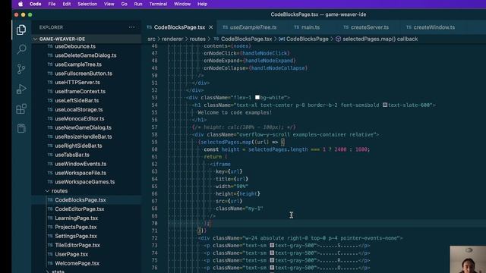Switch to the createServer.ts tab

pos(370,27)
